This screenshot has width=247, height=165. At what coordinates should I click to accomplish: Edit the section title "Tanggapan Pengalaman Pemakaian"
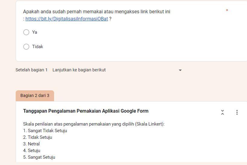coord(86,111)
